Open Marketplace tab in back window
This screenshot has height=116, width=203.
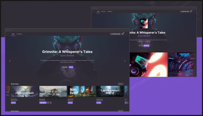[x=110, y=11]
